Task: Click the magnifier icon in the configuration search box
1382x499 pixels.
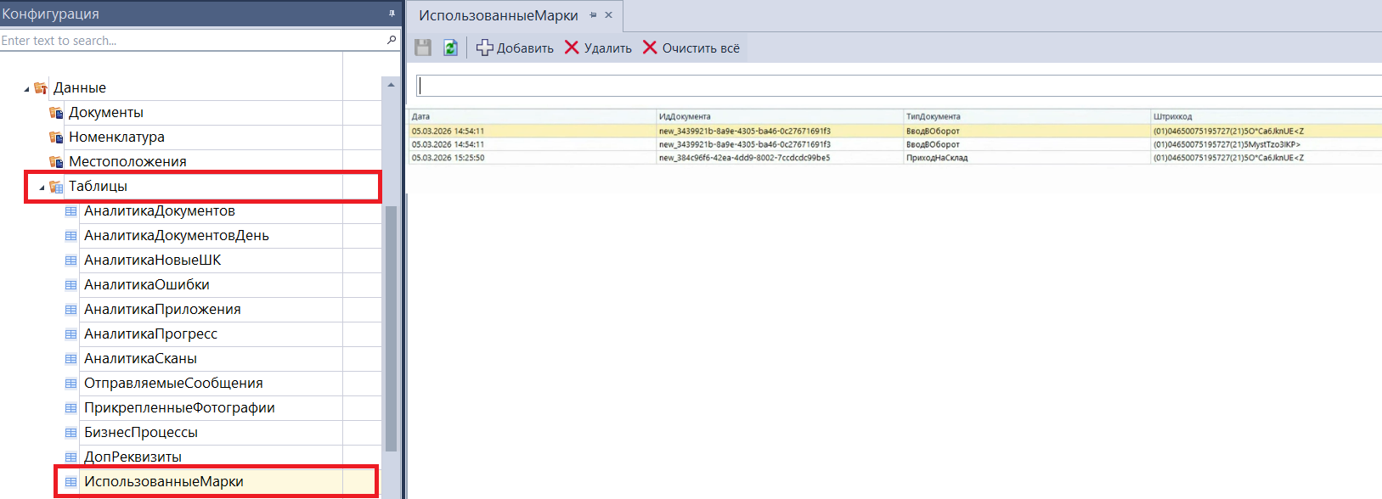Action: click(392, 40)
